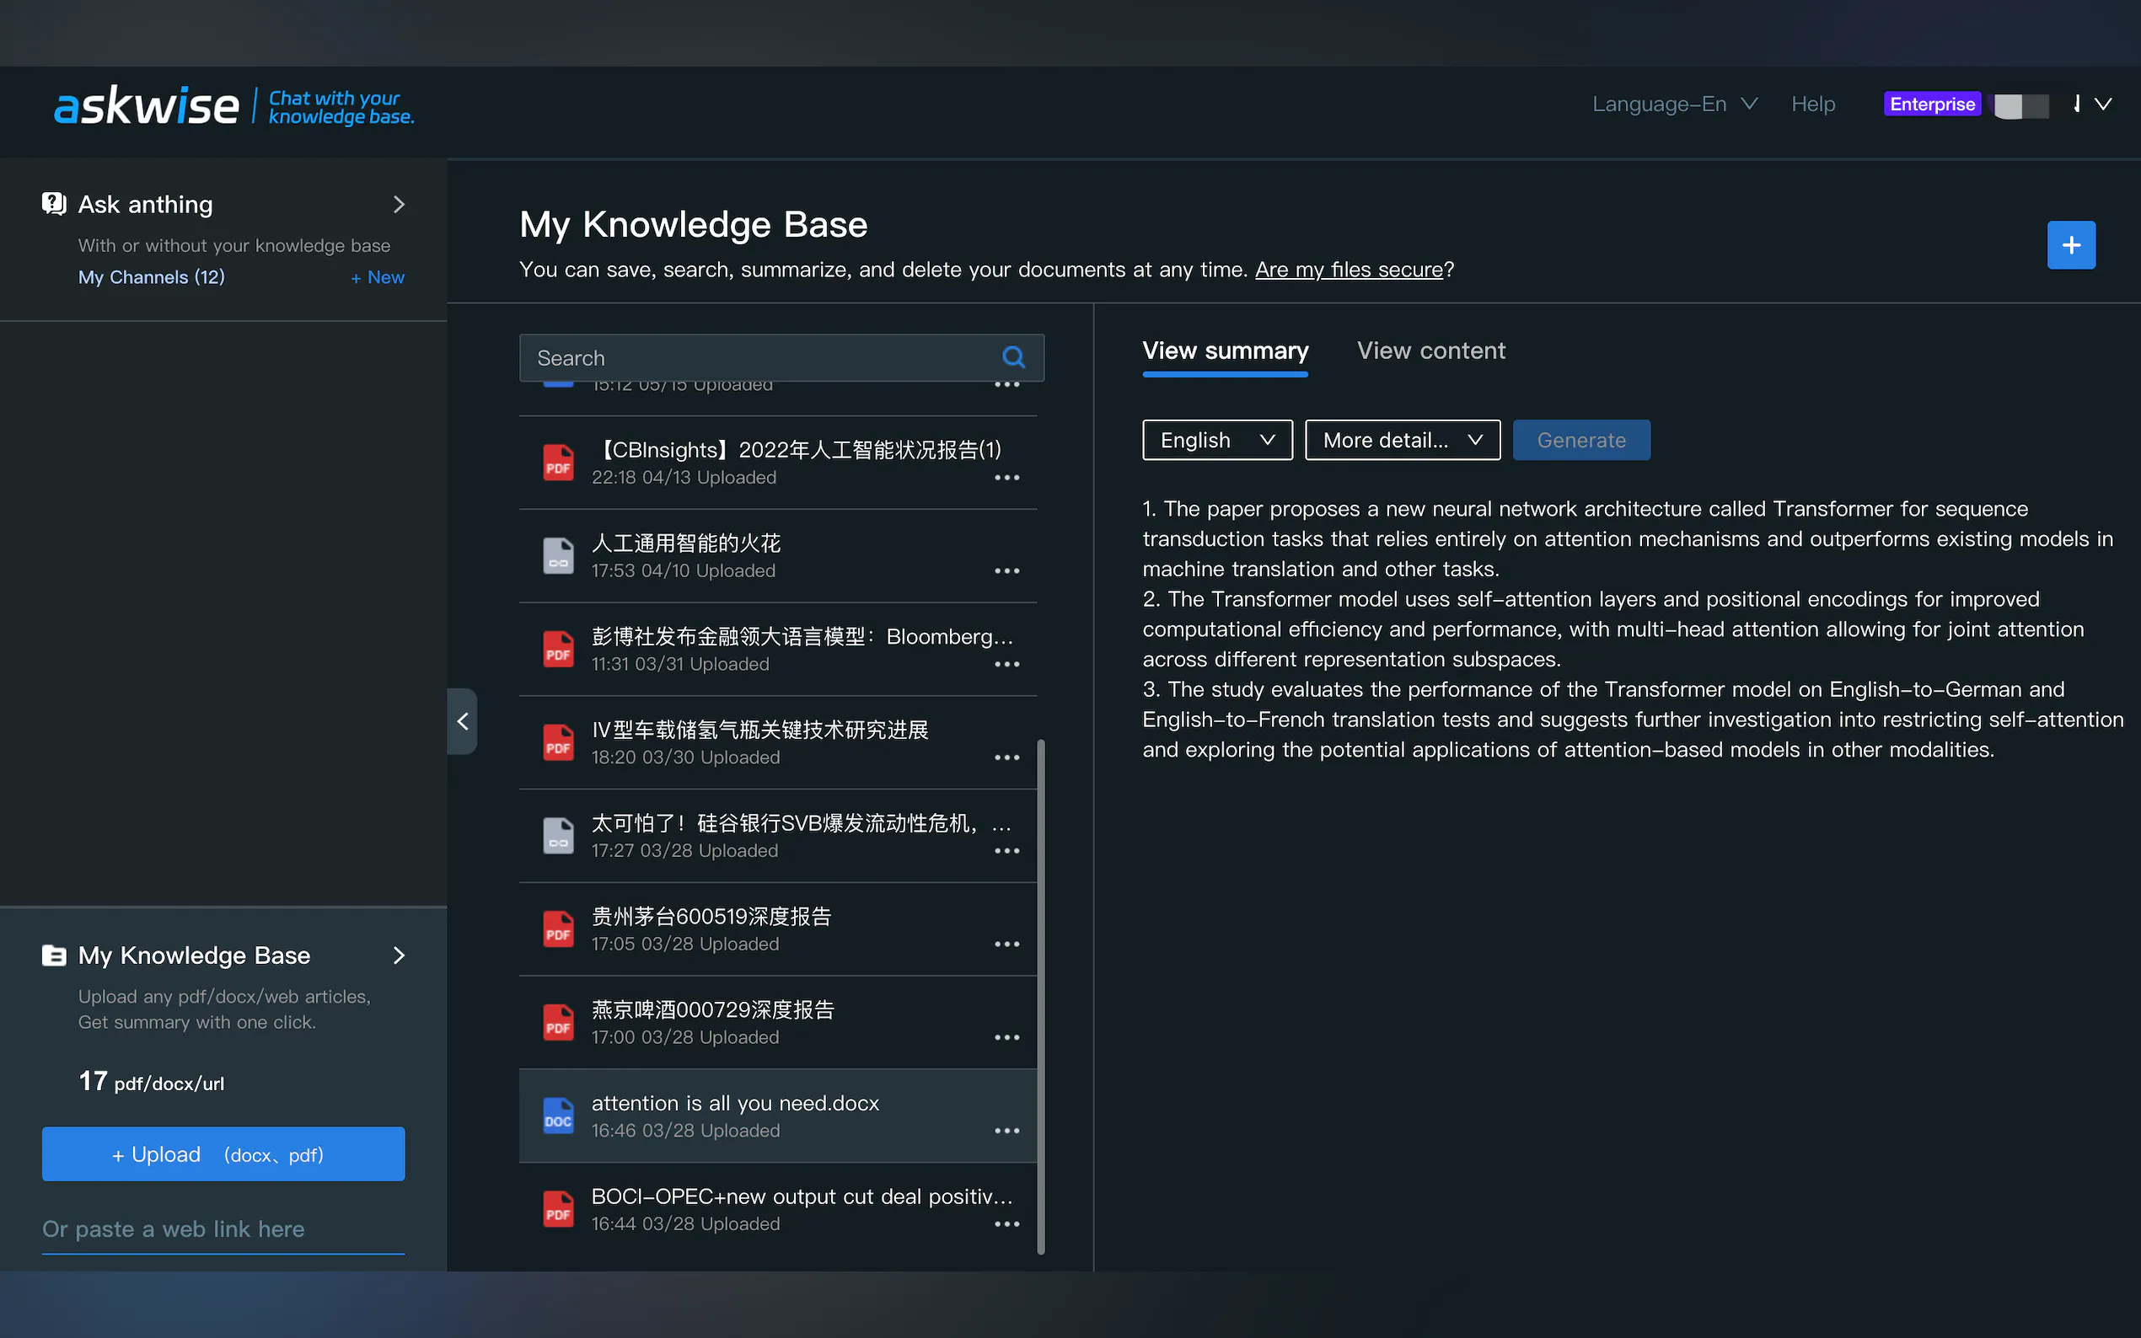This screenshot has height=1338, width=2141.
Task: Select the View summary tab
Action: [1225, 351]
